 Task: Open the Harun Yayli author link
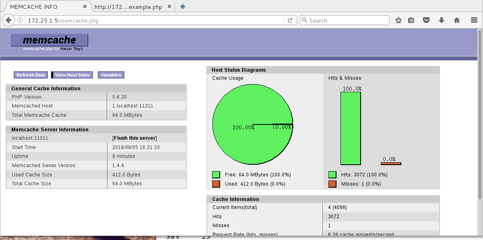coord(72,49)
